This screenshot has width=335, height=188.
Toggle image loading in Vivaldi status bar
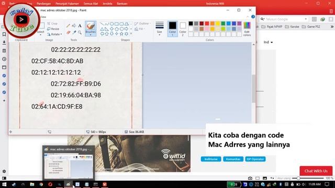265,178
